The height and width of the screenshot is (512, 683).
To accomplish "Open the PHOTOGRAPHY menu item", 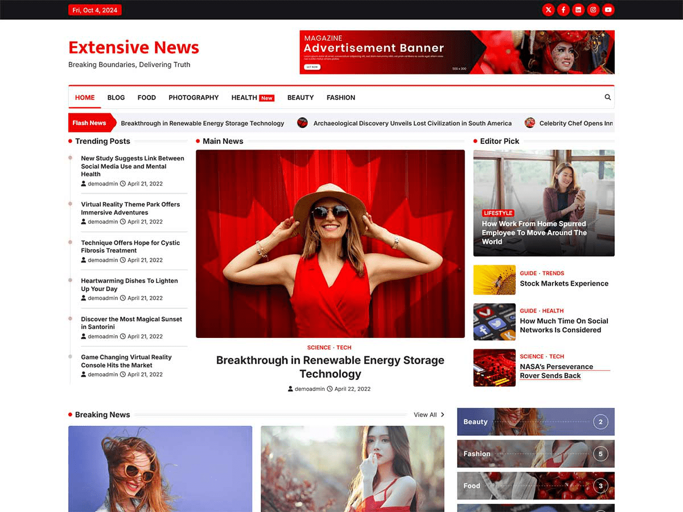I will coord(194,97).
